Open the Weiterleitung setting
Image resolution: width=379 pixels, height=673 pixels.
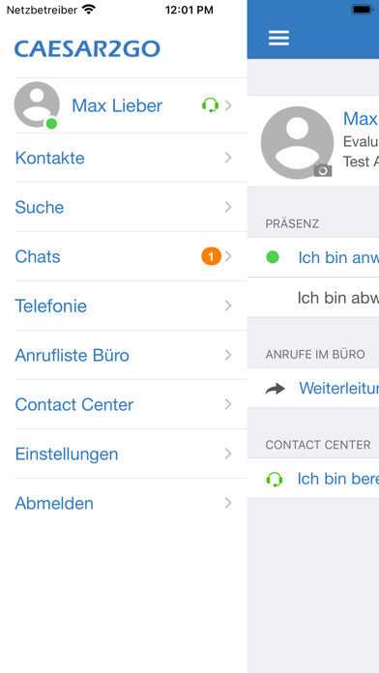click(x=313, y=389)
